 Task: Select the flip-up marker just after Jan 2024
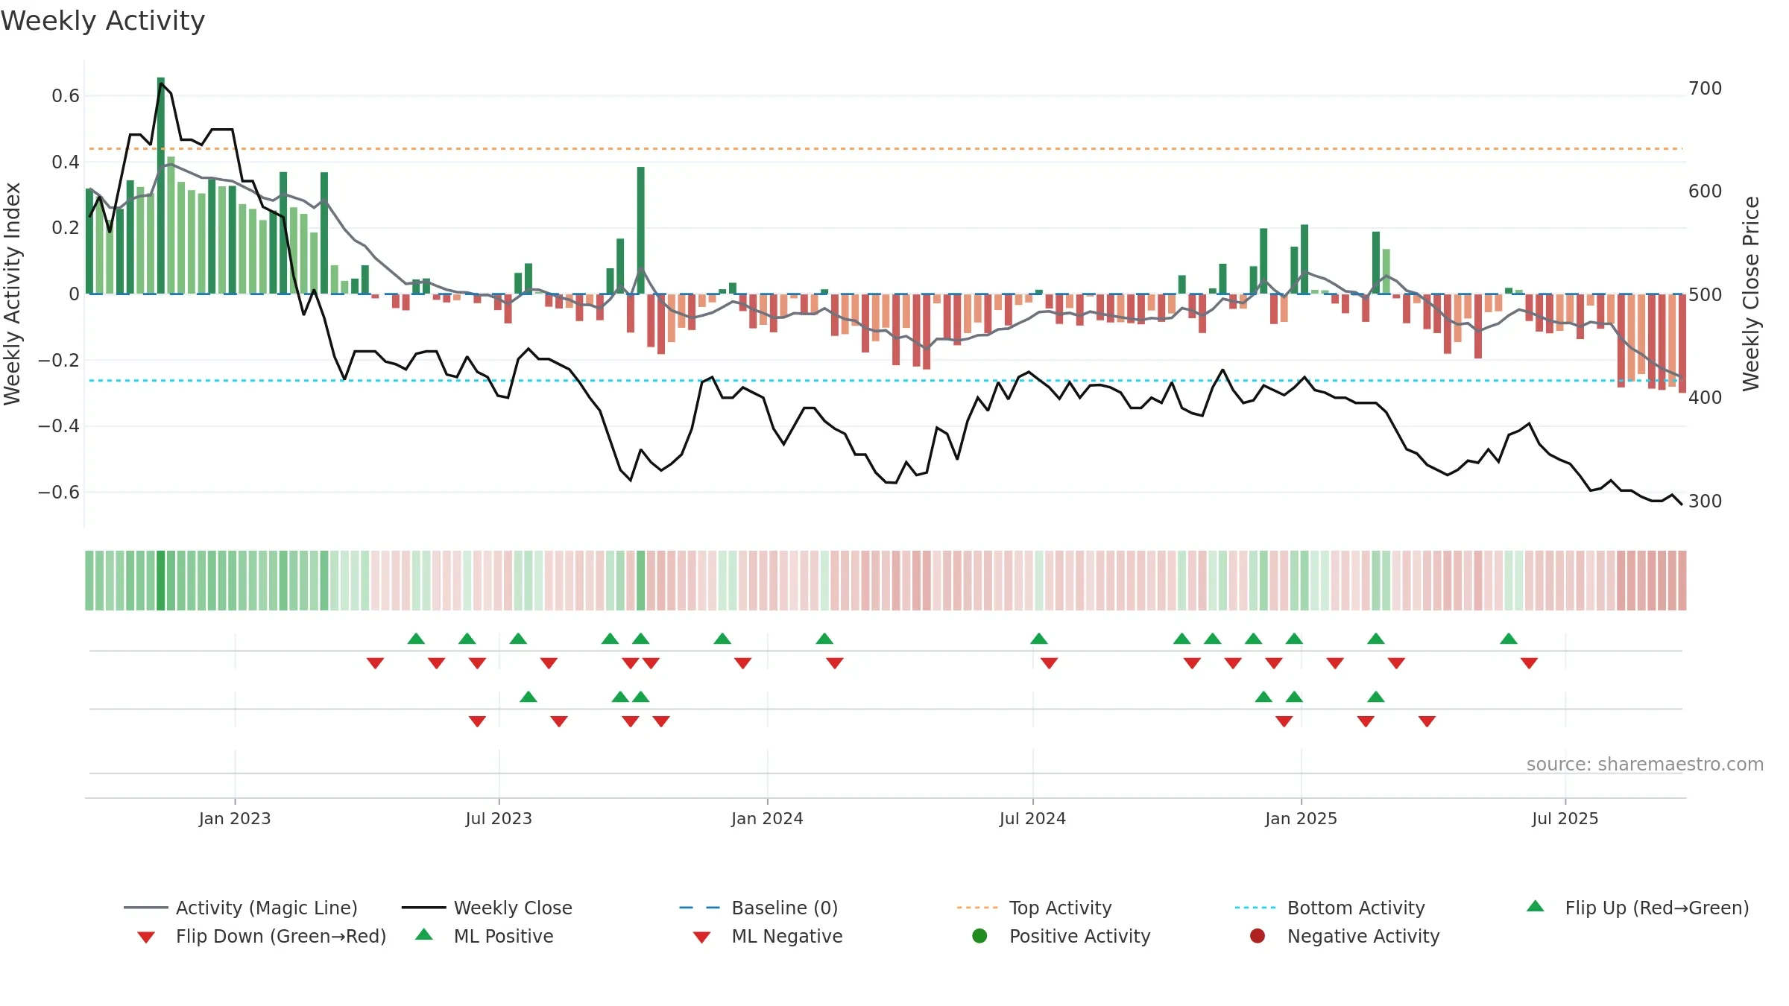tap(824, 639)
